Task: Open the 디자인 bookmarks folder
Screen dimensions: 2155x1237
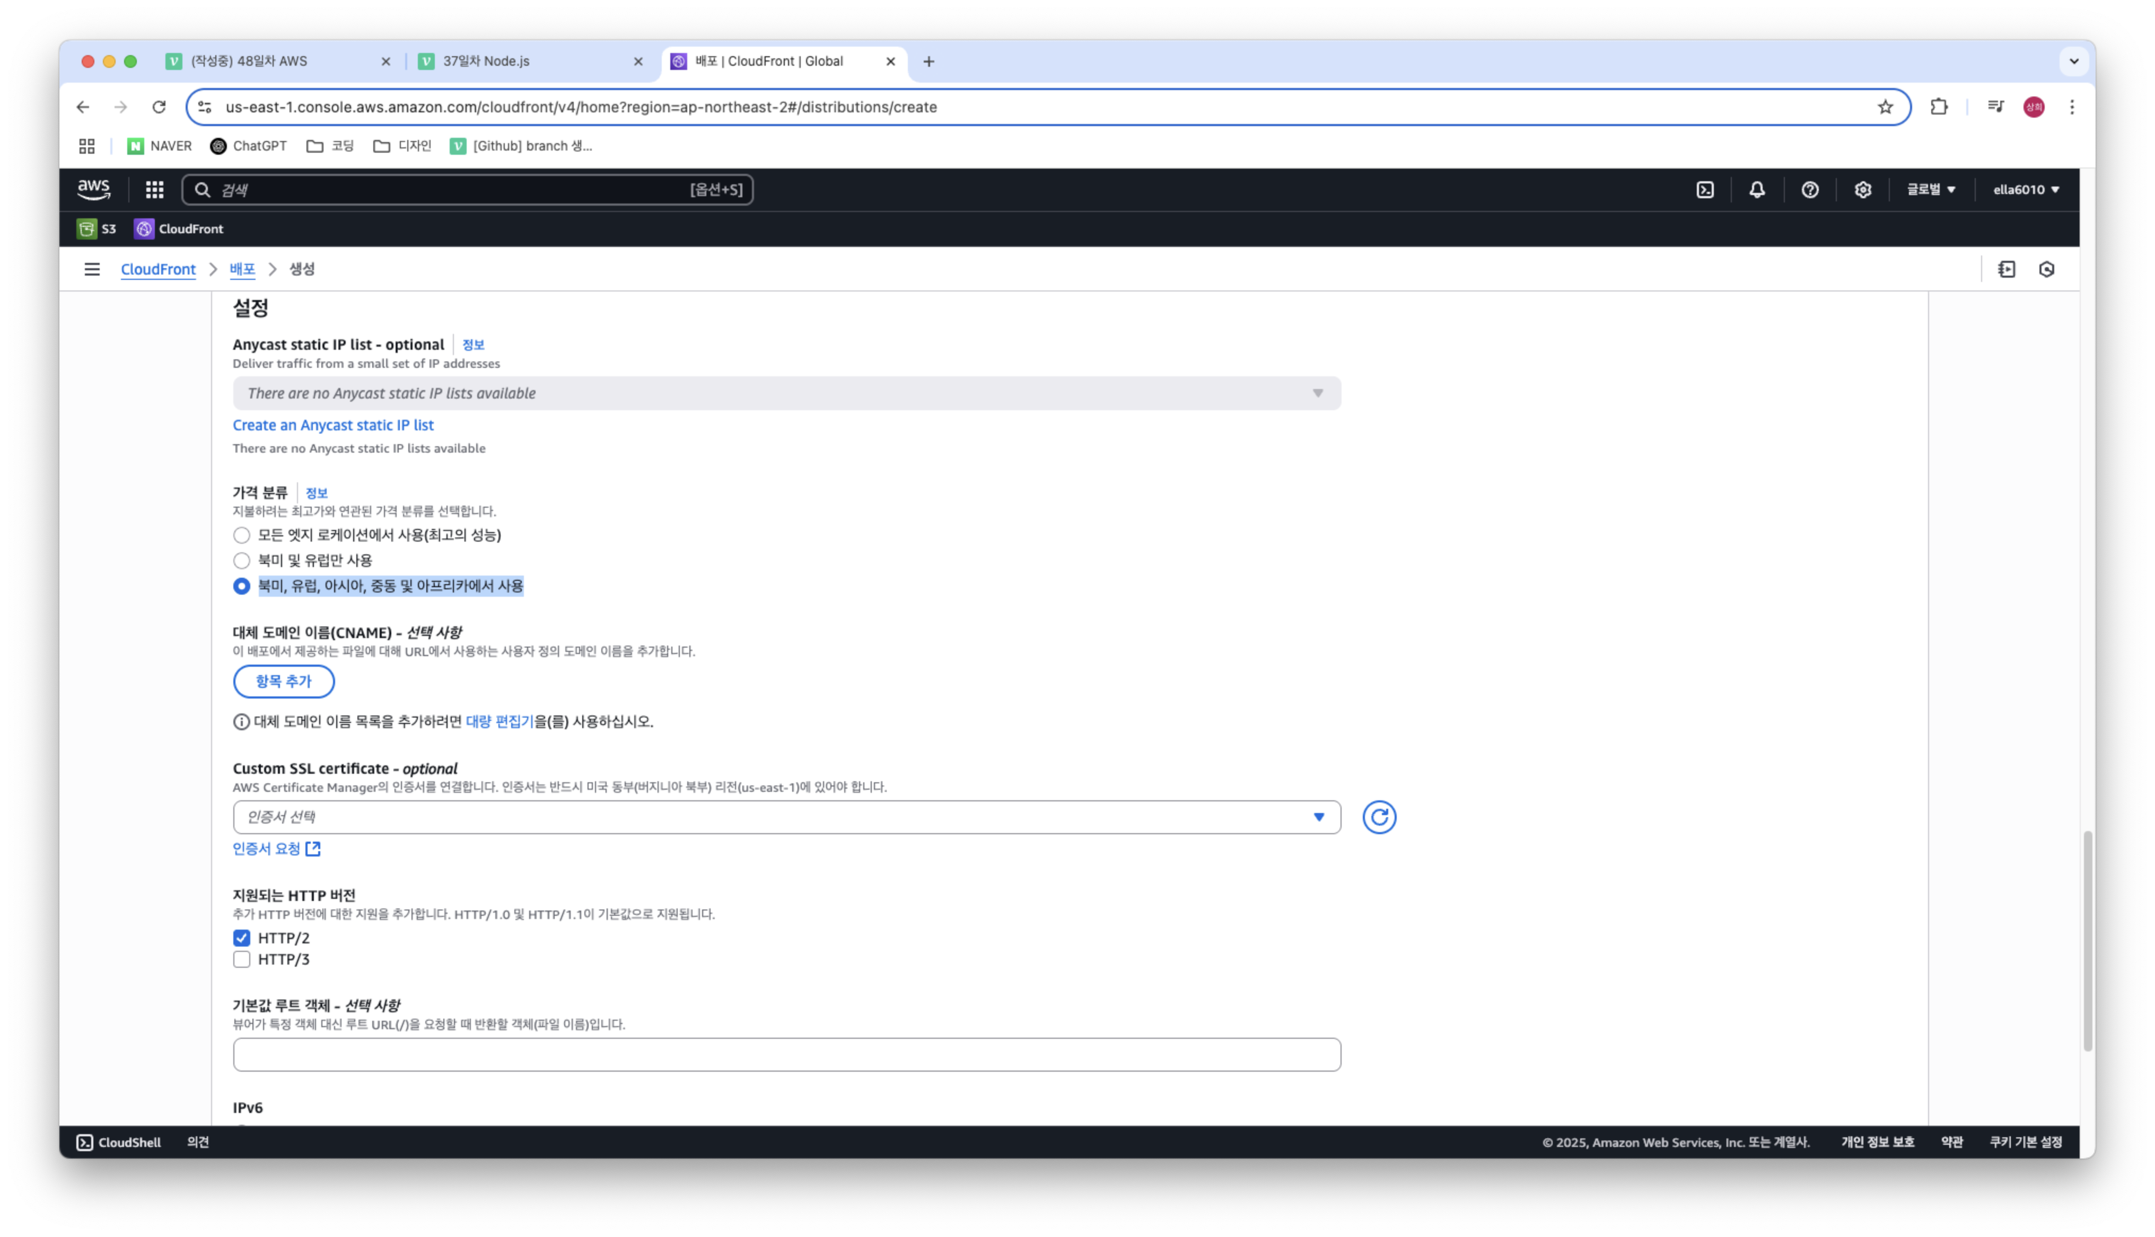Action: [402, 146]
